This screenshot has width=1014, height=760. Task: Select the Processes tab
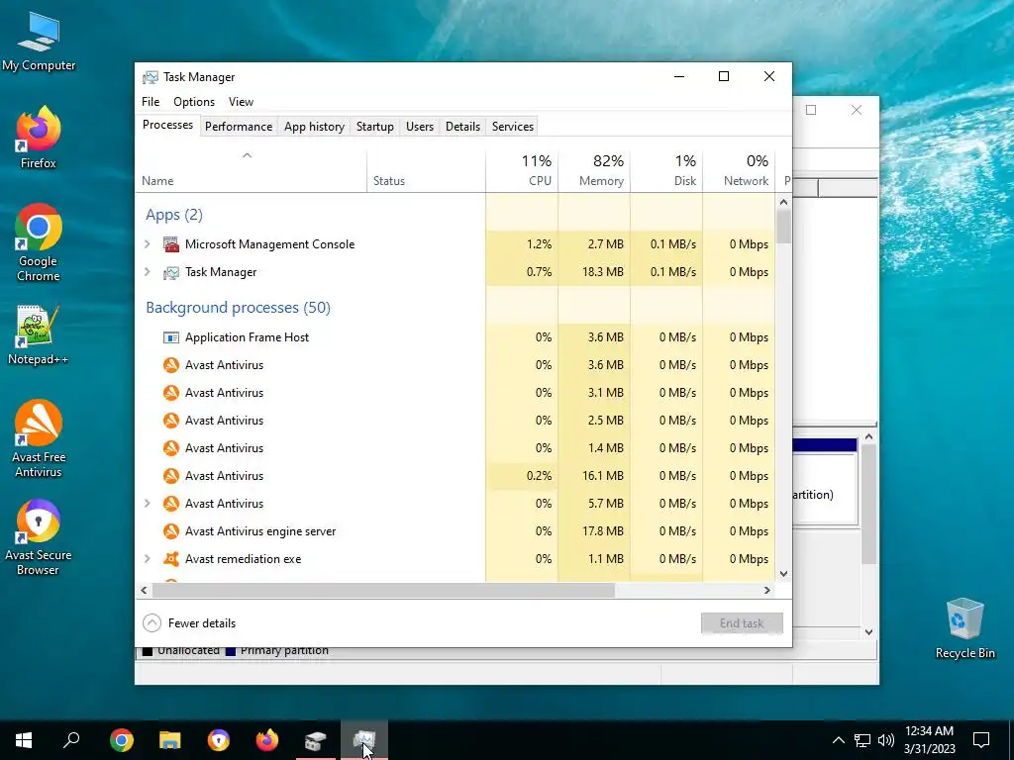(167, 126)
